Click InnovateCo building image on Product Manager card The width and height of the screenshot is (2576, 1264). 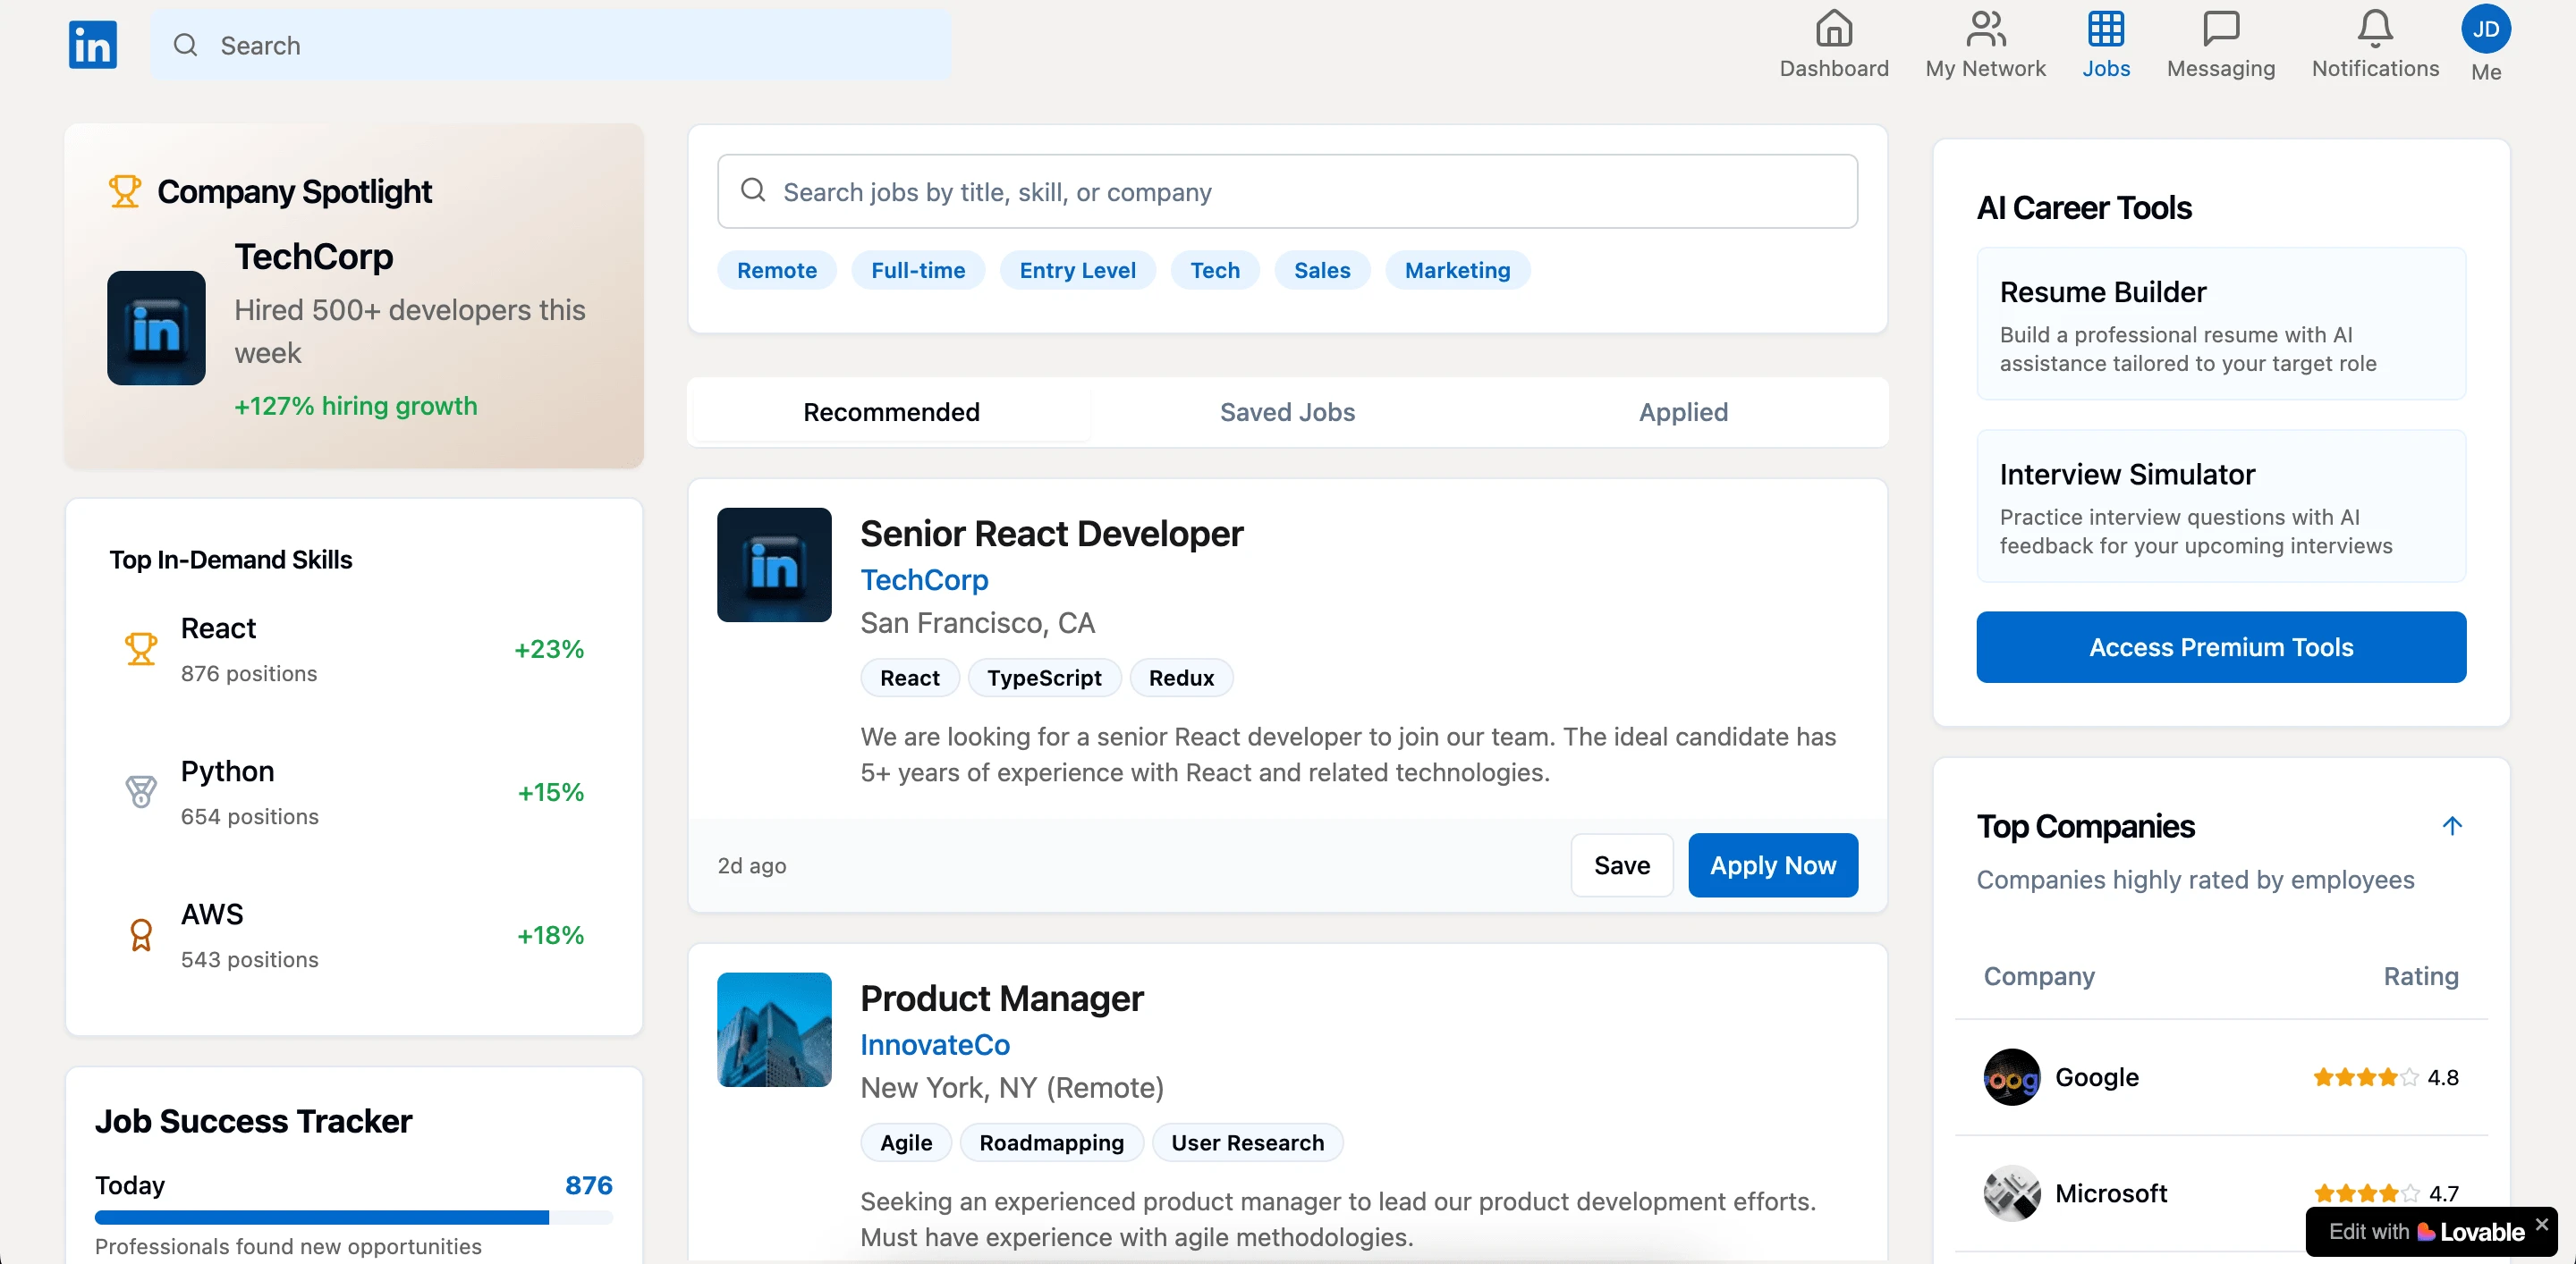click(x=774, y=1029)
